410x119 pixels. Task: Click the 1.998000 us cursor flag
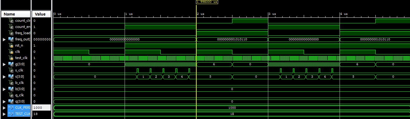click(207, 2)
